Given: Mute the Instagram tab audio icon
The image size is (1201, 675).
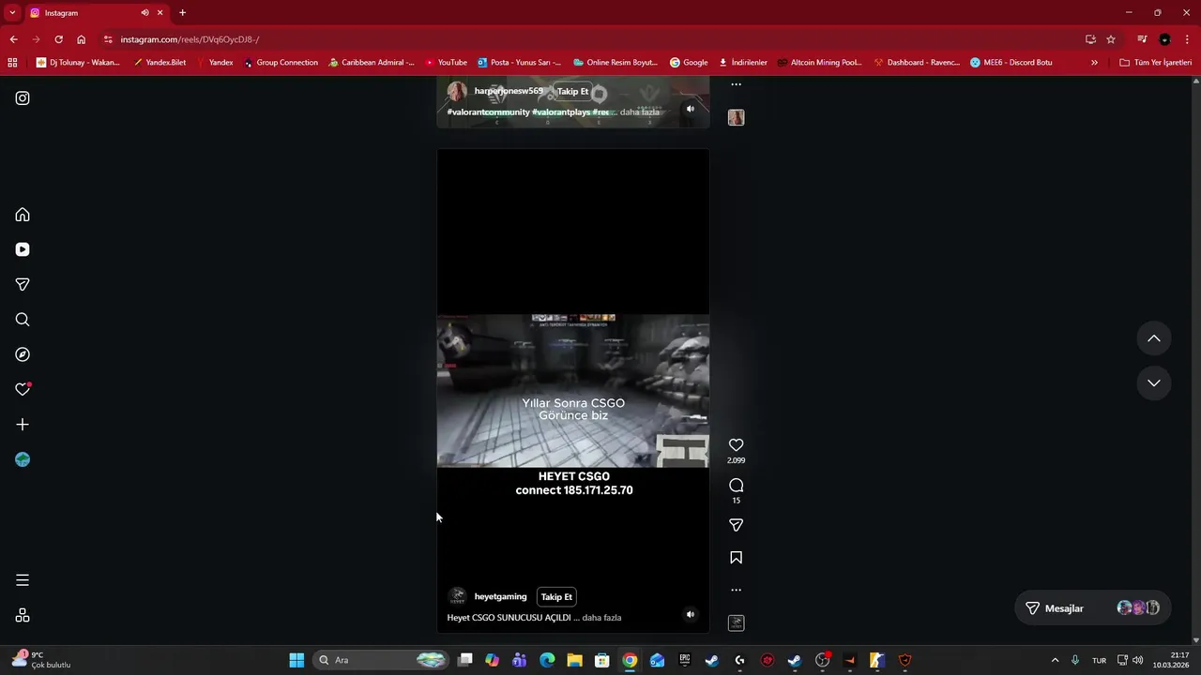Looking at the screenshot, I should click(x=144, y=13).
